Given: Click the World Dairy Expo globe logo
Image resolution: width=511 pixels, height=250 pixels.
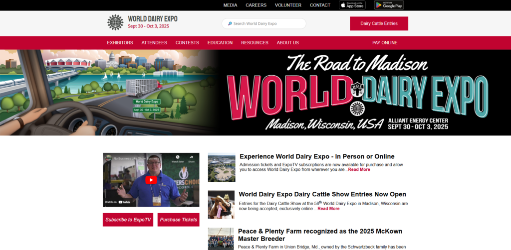Looking at the screenshot, I should point(115,22).
